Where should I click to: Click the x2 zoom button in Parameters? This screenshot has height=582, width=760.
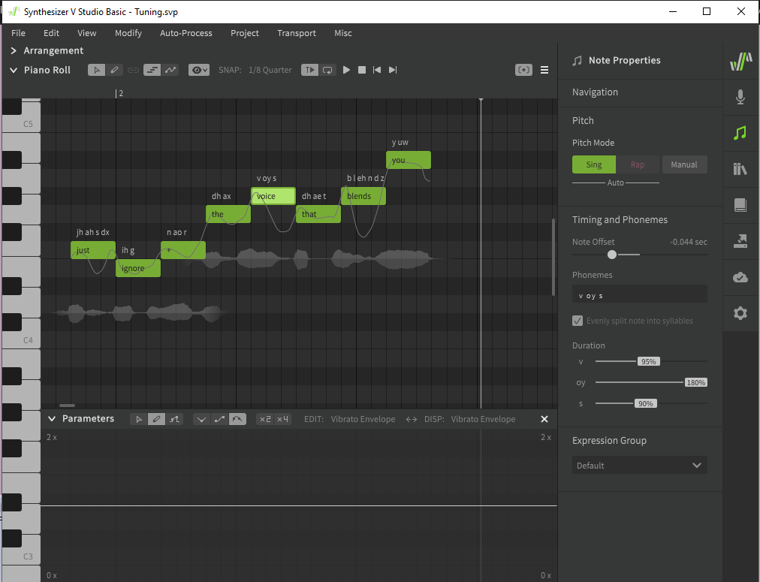[264, 419]
